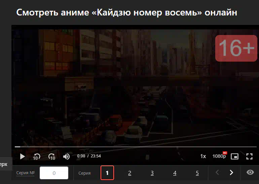Click the Серия label before episodes
Image resolution: width=259 pixels, height=184 pixels.
tap(84, 173)
